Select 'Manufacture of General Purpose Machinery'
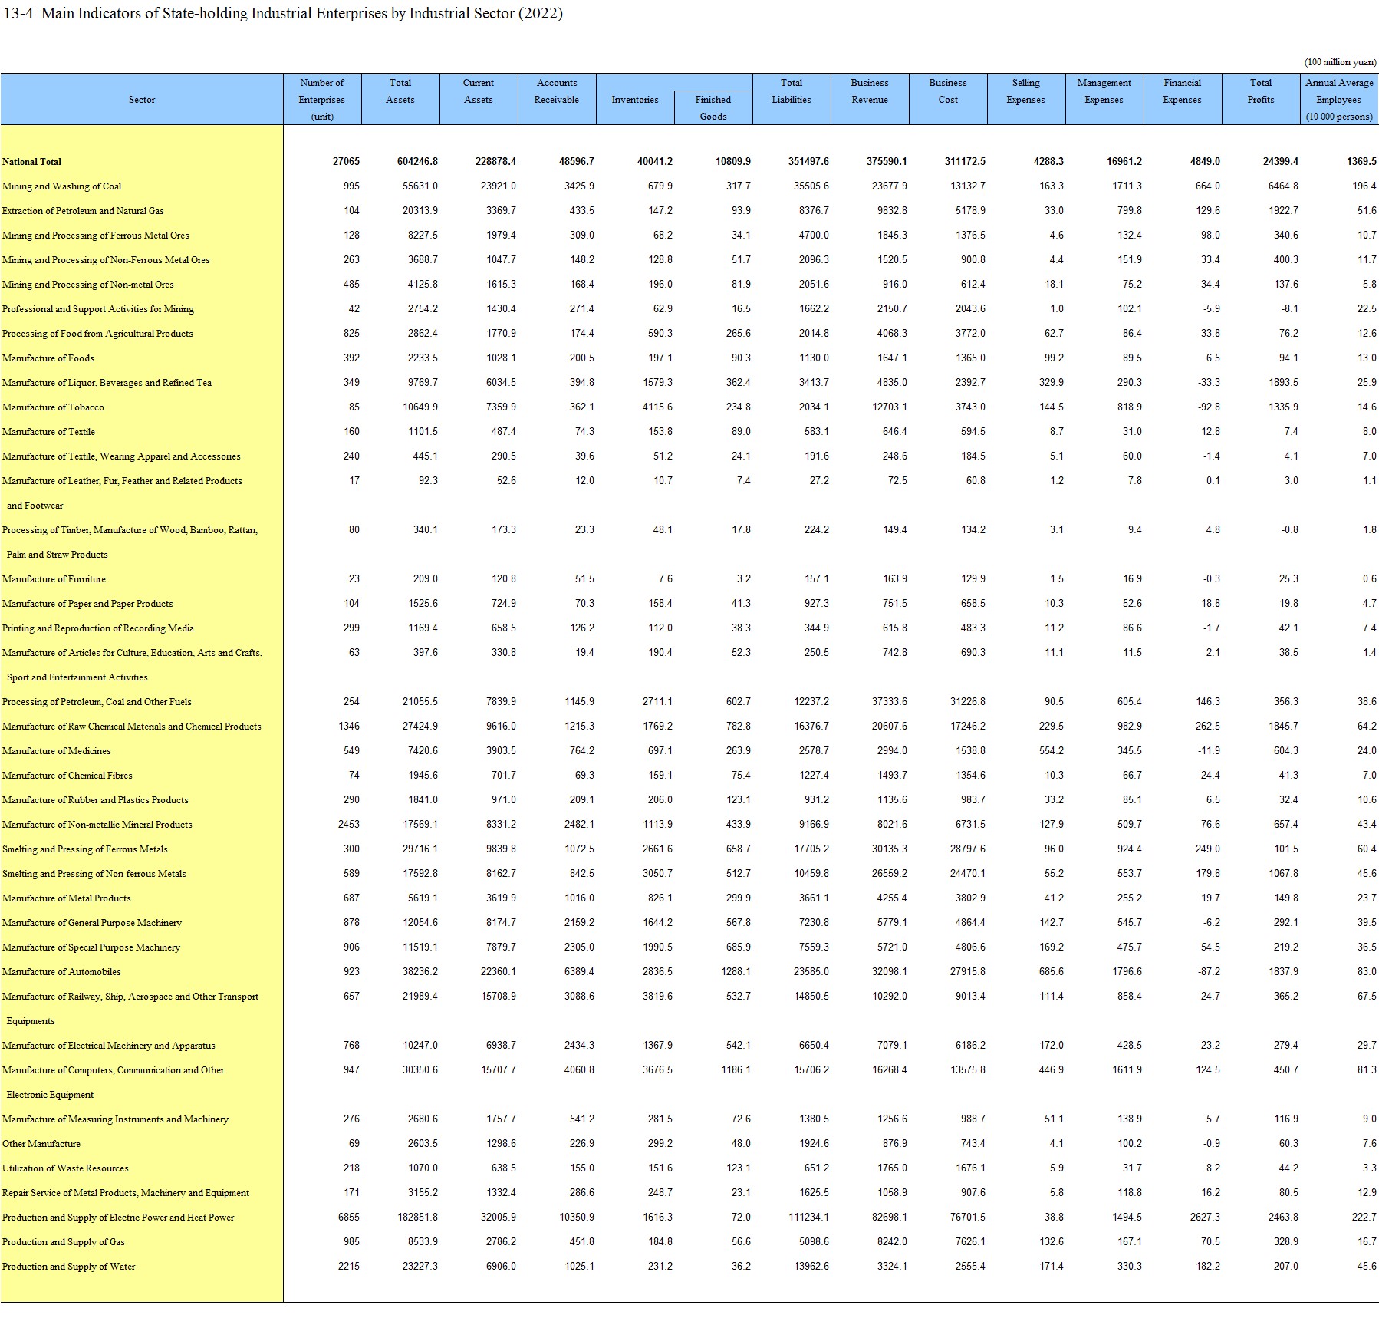Screen dimensions: 1379x1328 point(92,923)
